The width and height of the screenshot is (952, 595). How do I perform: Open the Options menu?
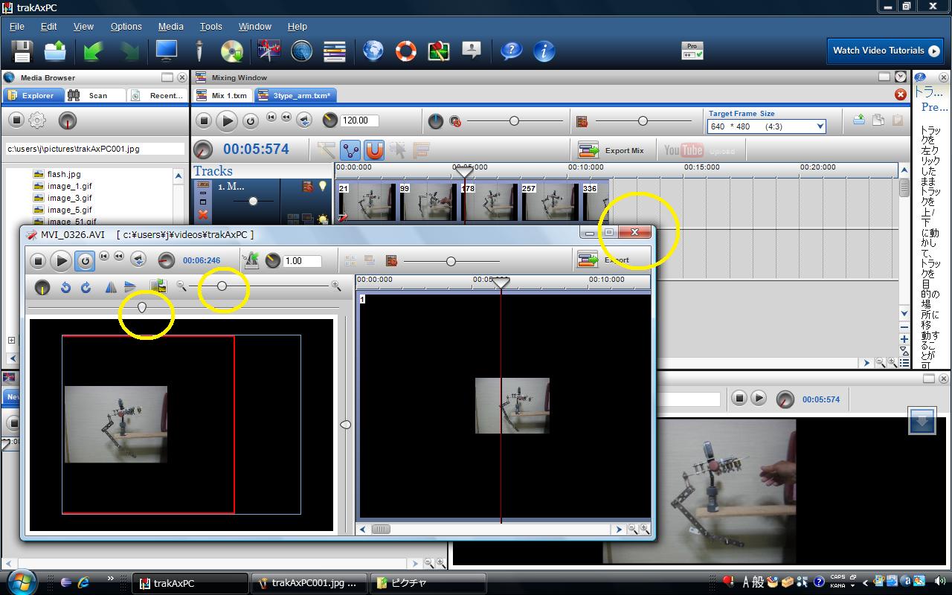126,26
